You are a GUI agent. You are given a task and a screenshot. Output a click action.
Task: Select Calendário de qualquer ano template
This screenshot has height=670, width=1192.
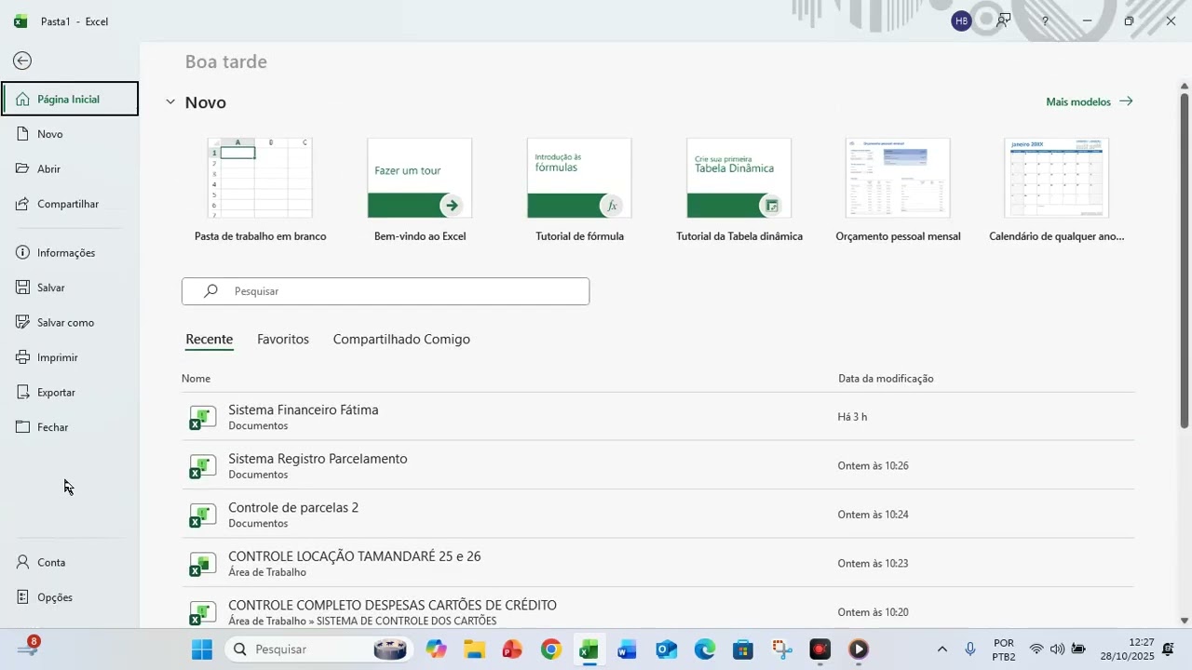click(1057, 191)
